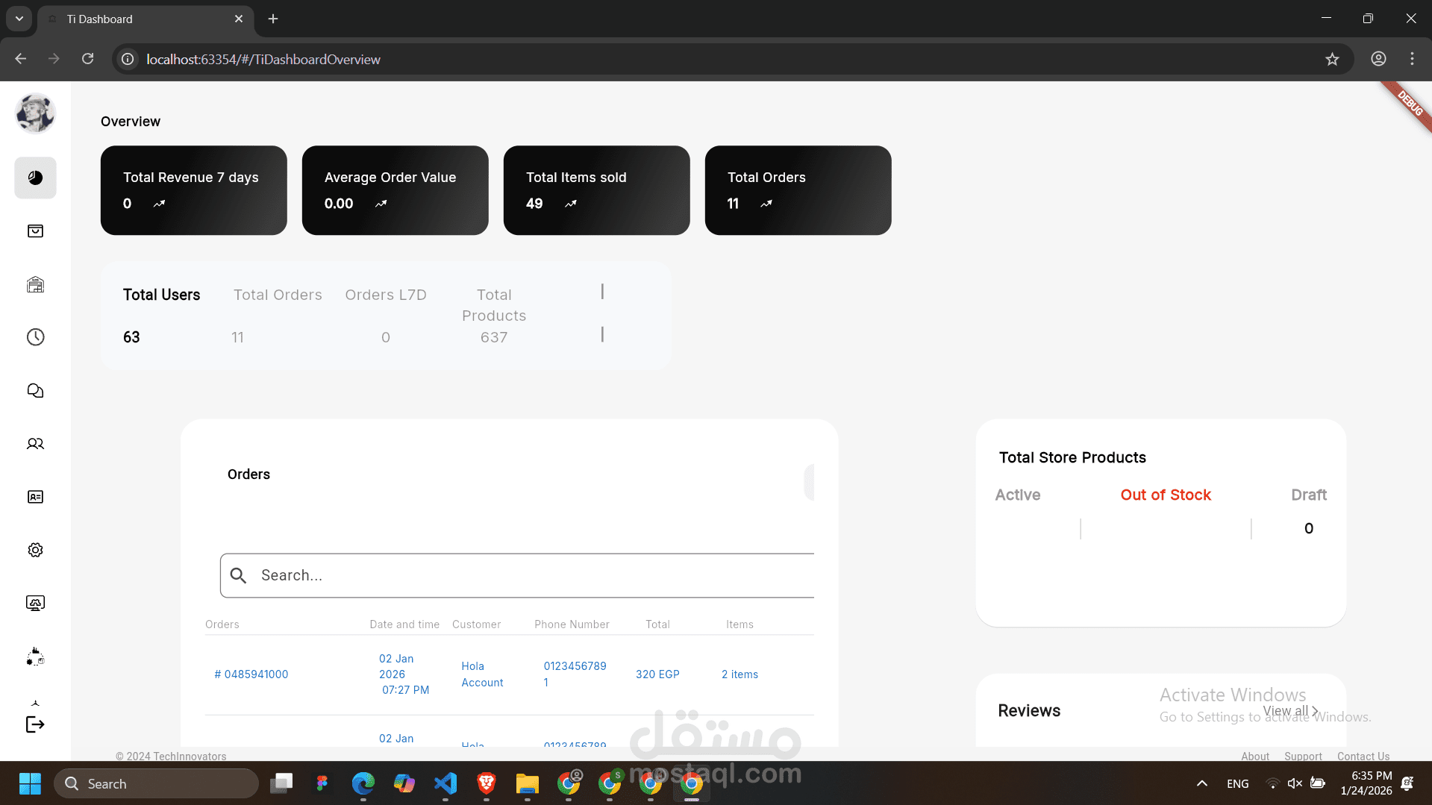Select the Out of Stock tab
Image resolution: width=1432 pixels, height=805 pixels.
[1166, 495]
